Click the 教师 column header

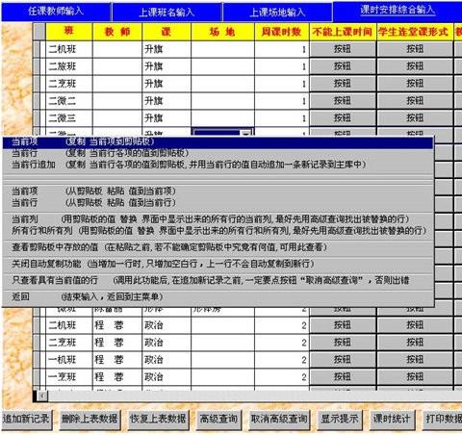(x=117, y=32)
